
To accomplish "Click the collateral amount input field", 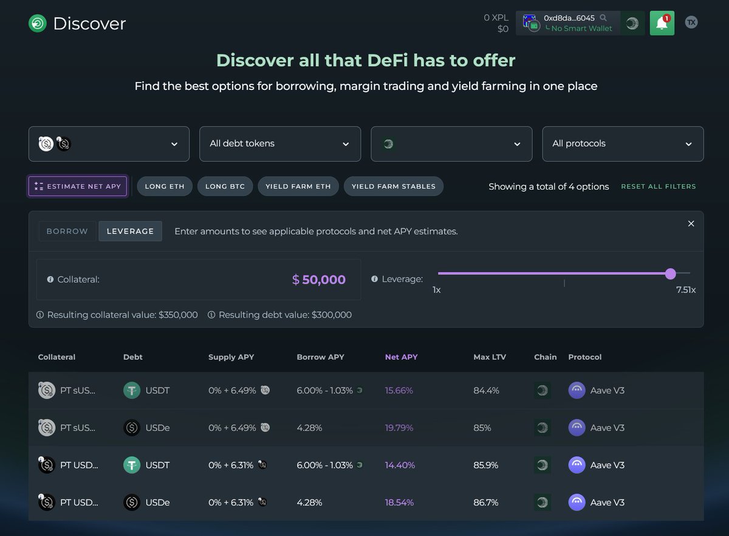I will (x=243, y=280).
